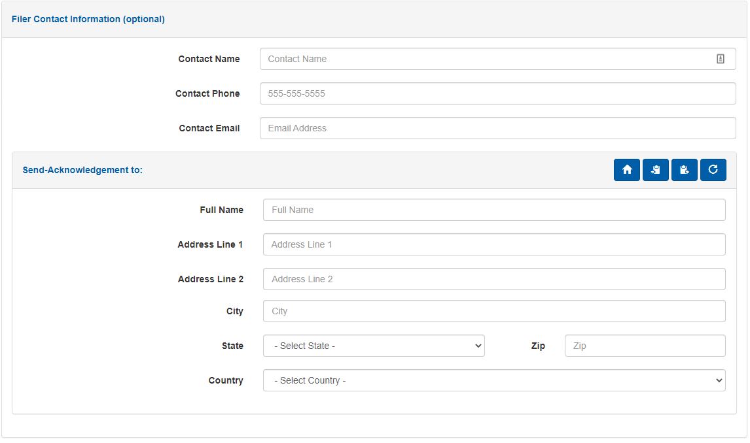Focus the Contact Name input field
Image resolution: width=750 pixels, height=443 pixels.
tap(484, 59)
